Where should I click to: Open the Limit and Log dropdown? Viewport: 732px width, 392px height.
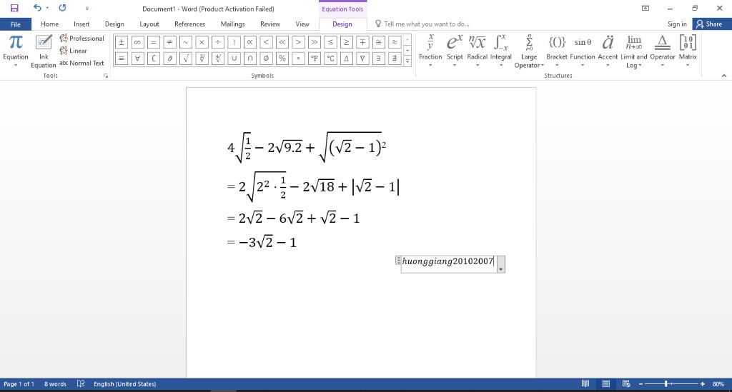(x=634, y=51)
